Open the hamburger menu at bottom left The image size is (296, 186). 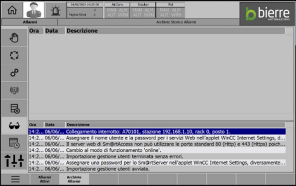[x=15, y=179]
